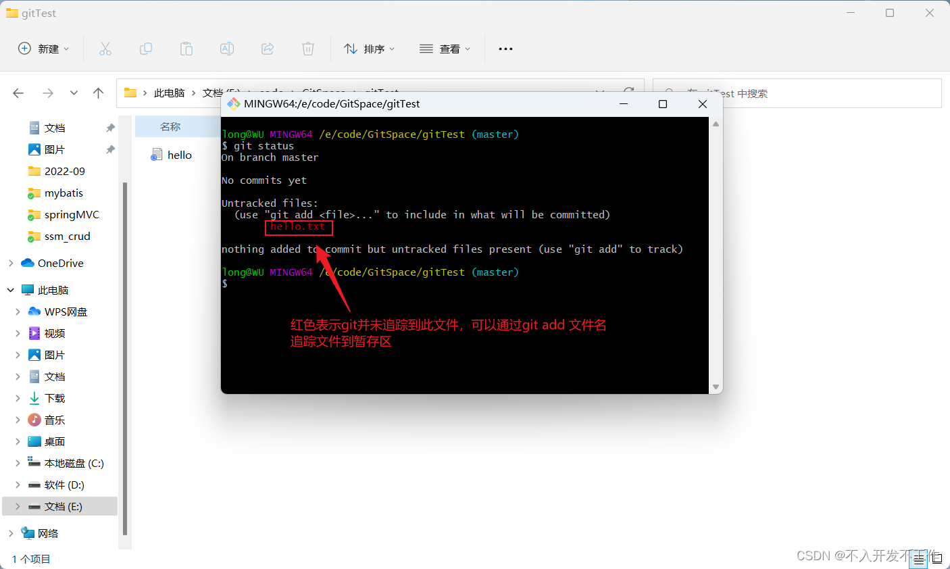This screenshot has height=569, width=950.
Task: Click the navigation pane scrollbar
Action: tap(125, 358)
